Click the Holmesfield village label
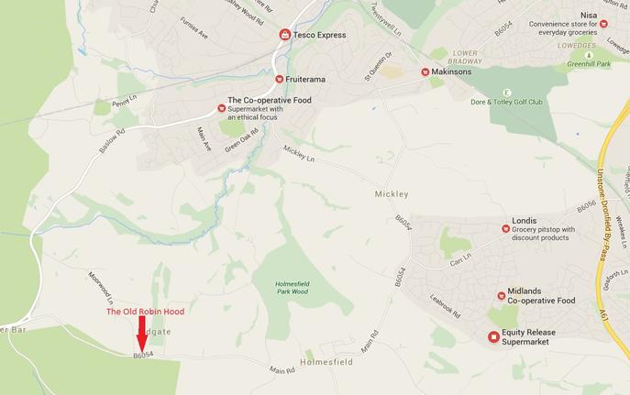The image size is (630, 395). pos(326,362)
